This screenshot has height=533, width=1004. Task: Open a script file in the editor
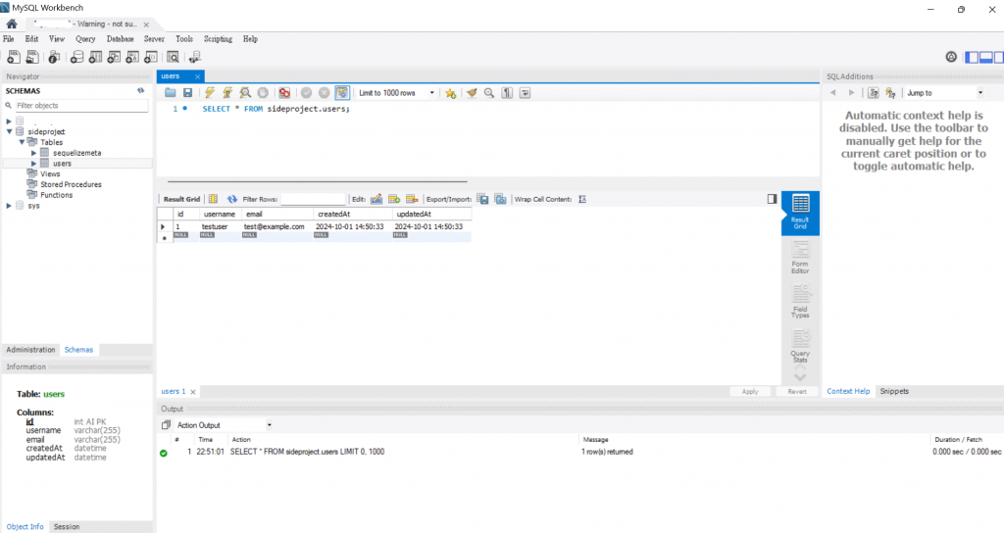(x=171, y=93)
